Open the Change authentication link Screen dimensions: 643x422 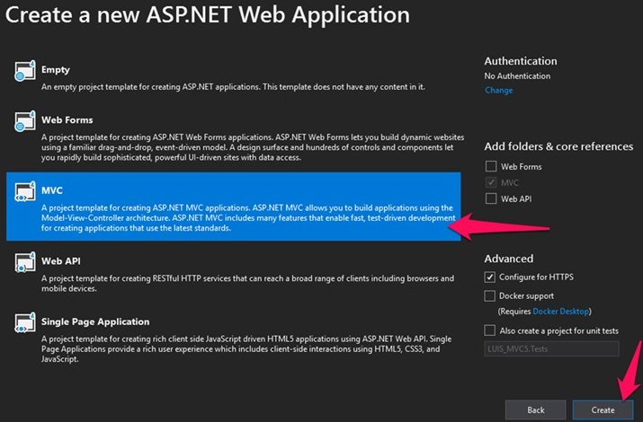(498, 91)
